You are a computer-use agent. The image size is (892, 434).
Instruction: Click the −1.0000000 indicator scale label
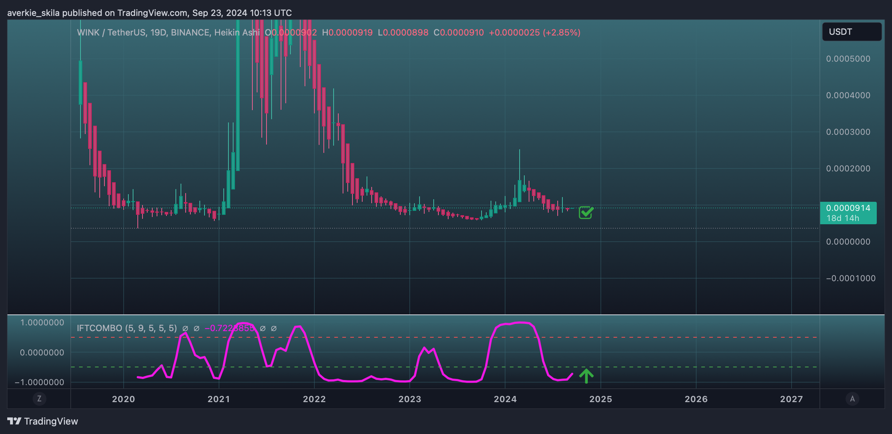(39, 382)
